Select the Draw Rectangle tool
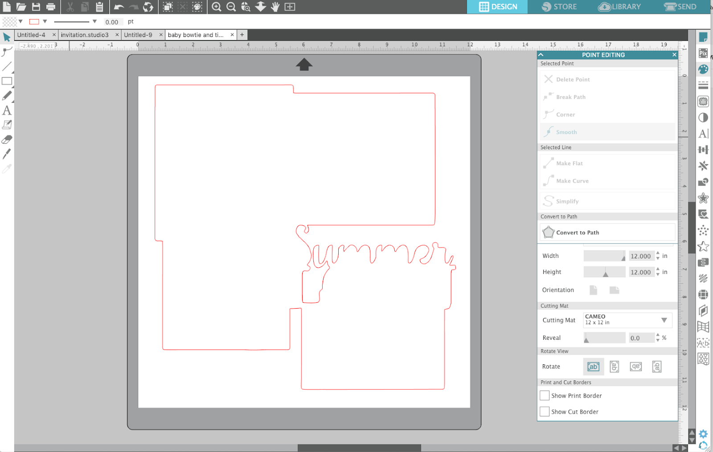 coord(7,81)
